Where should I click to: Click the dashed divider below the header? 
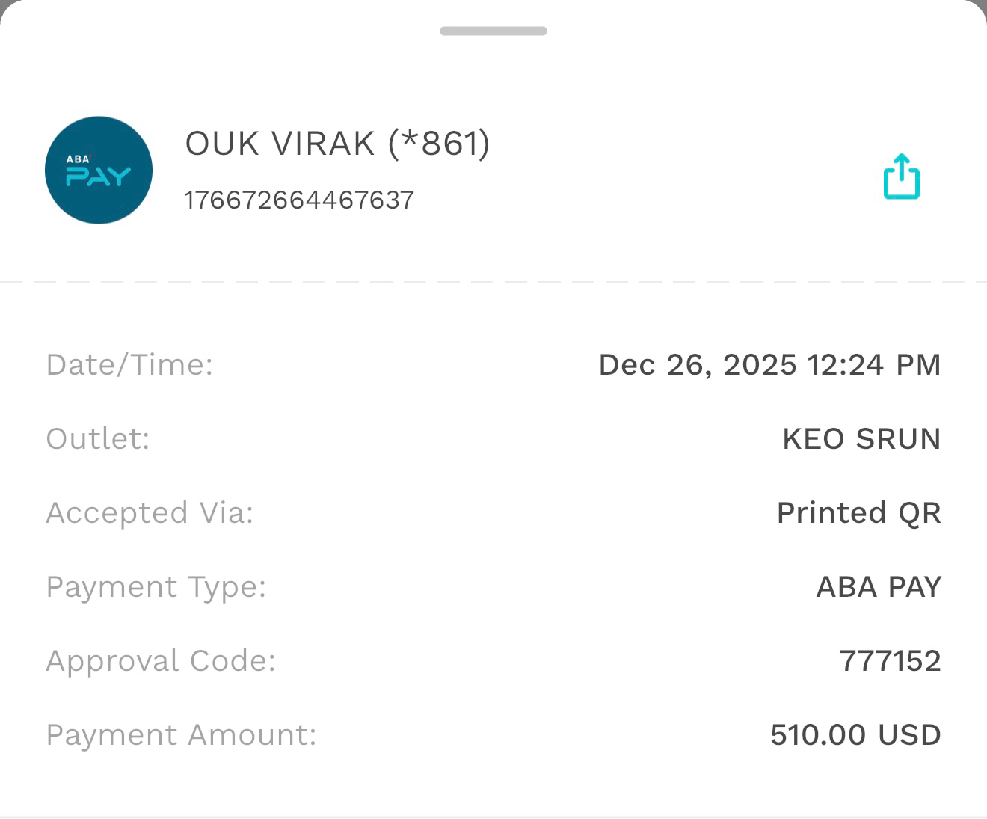click(x=493, y=283)
